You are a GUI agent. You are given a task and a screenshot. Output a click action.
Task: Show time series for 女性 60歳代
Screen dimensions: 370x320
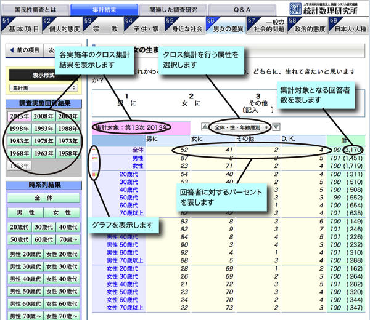pos(62,304)
